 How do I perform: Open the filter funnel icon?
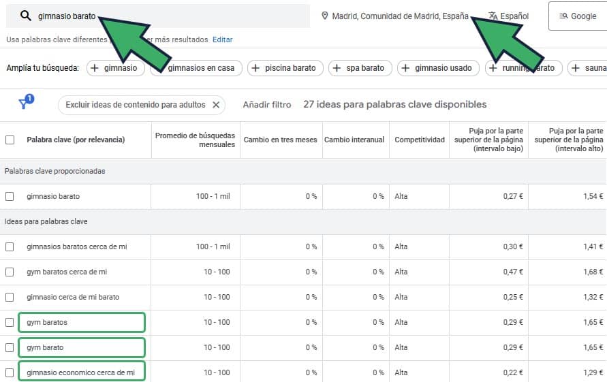click(25, 104)
